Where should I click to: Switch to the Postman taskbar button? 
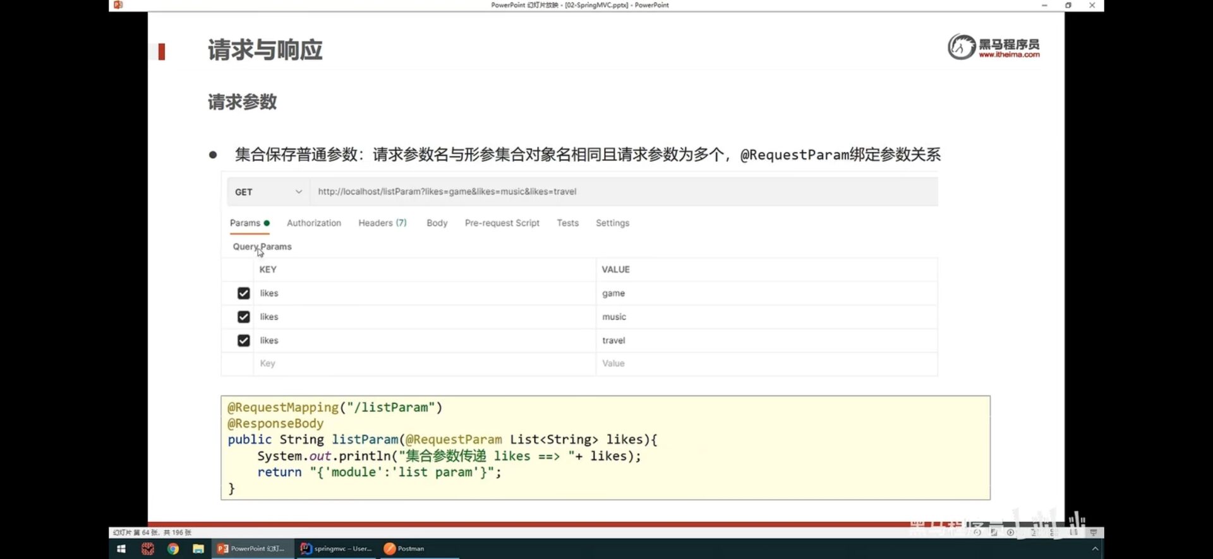(419, 549)
